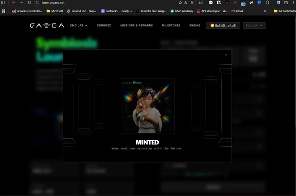Click the icon right of address bar
The width and height of the screenshot is (296, 196).
point(201,3)
